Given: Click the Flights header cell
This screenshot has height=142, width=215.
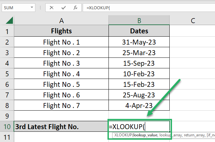Looking at the screenshot, I should [62, 32].
